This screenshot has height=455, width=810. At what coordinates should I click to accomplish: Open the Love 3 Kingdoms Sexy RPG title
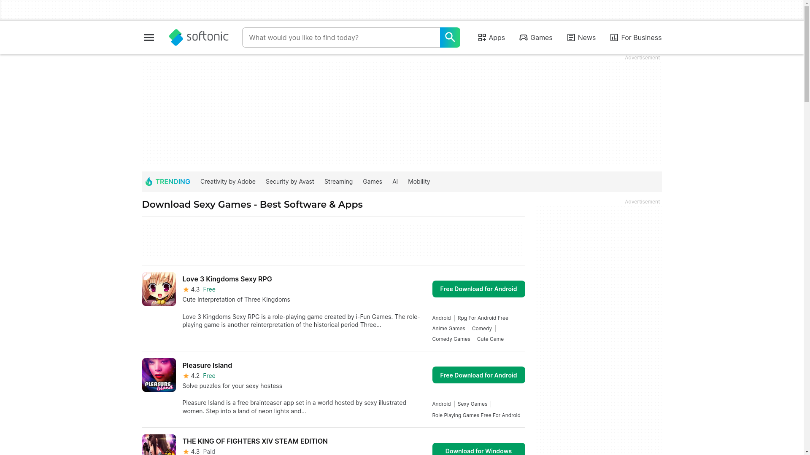point(227,279)
